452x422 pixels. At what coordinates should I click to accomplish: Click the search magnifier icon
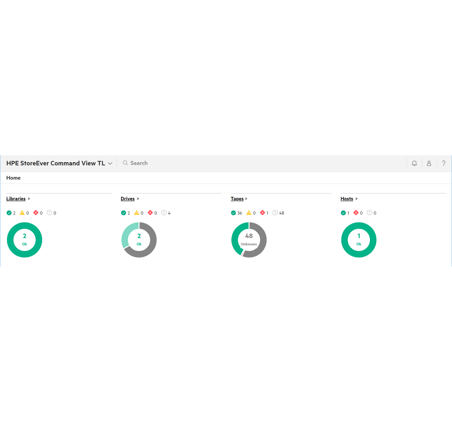tap(126, 163)
